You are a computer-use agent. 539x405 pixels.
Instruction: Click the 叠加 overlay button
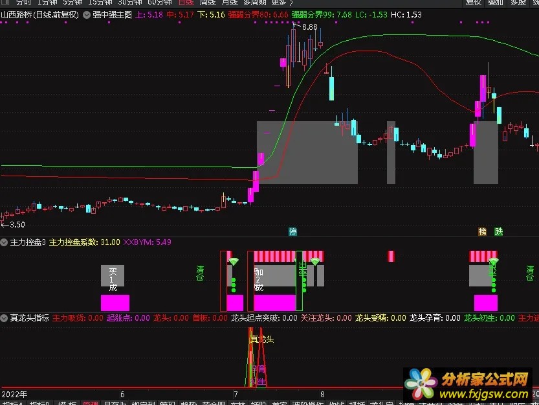pyautogui.click(x=496, y=3)
